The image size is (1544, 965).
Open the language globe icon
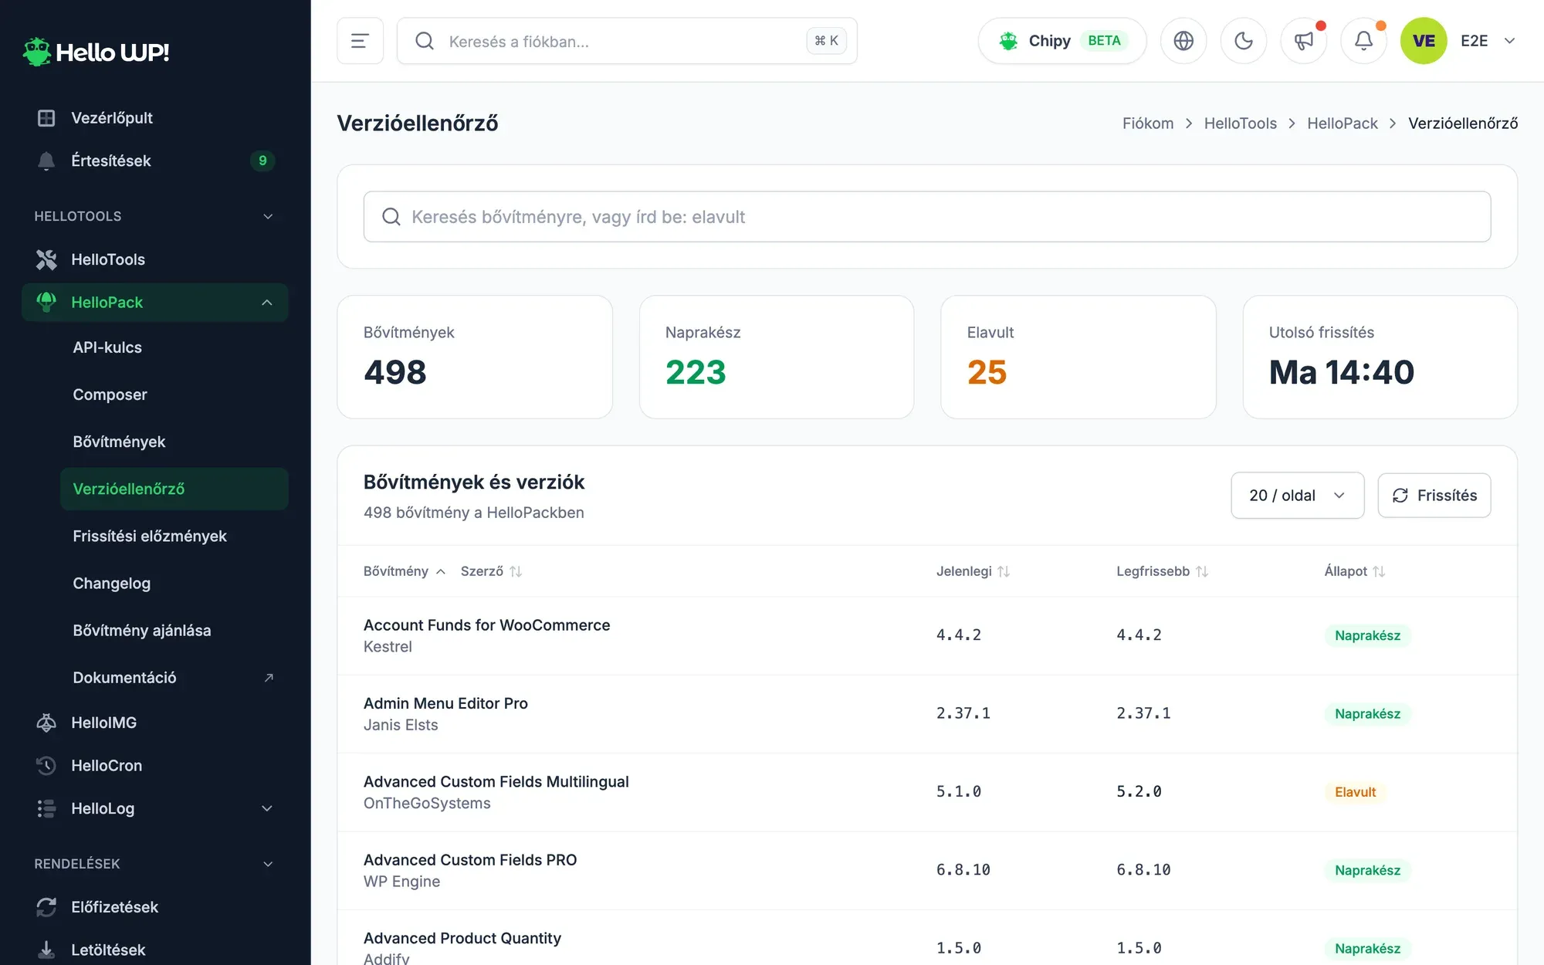[1183, 41]
